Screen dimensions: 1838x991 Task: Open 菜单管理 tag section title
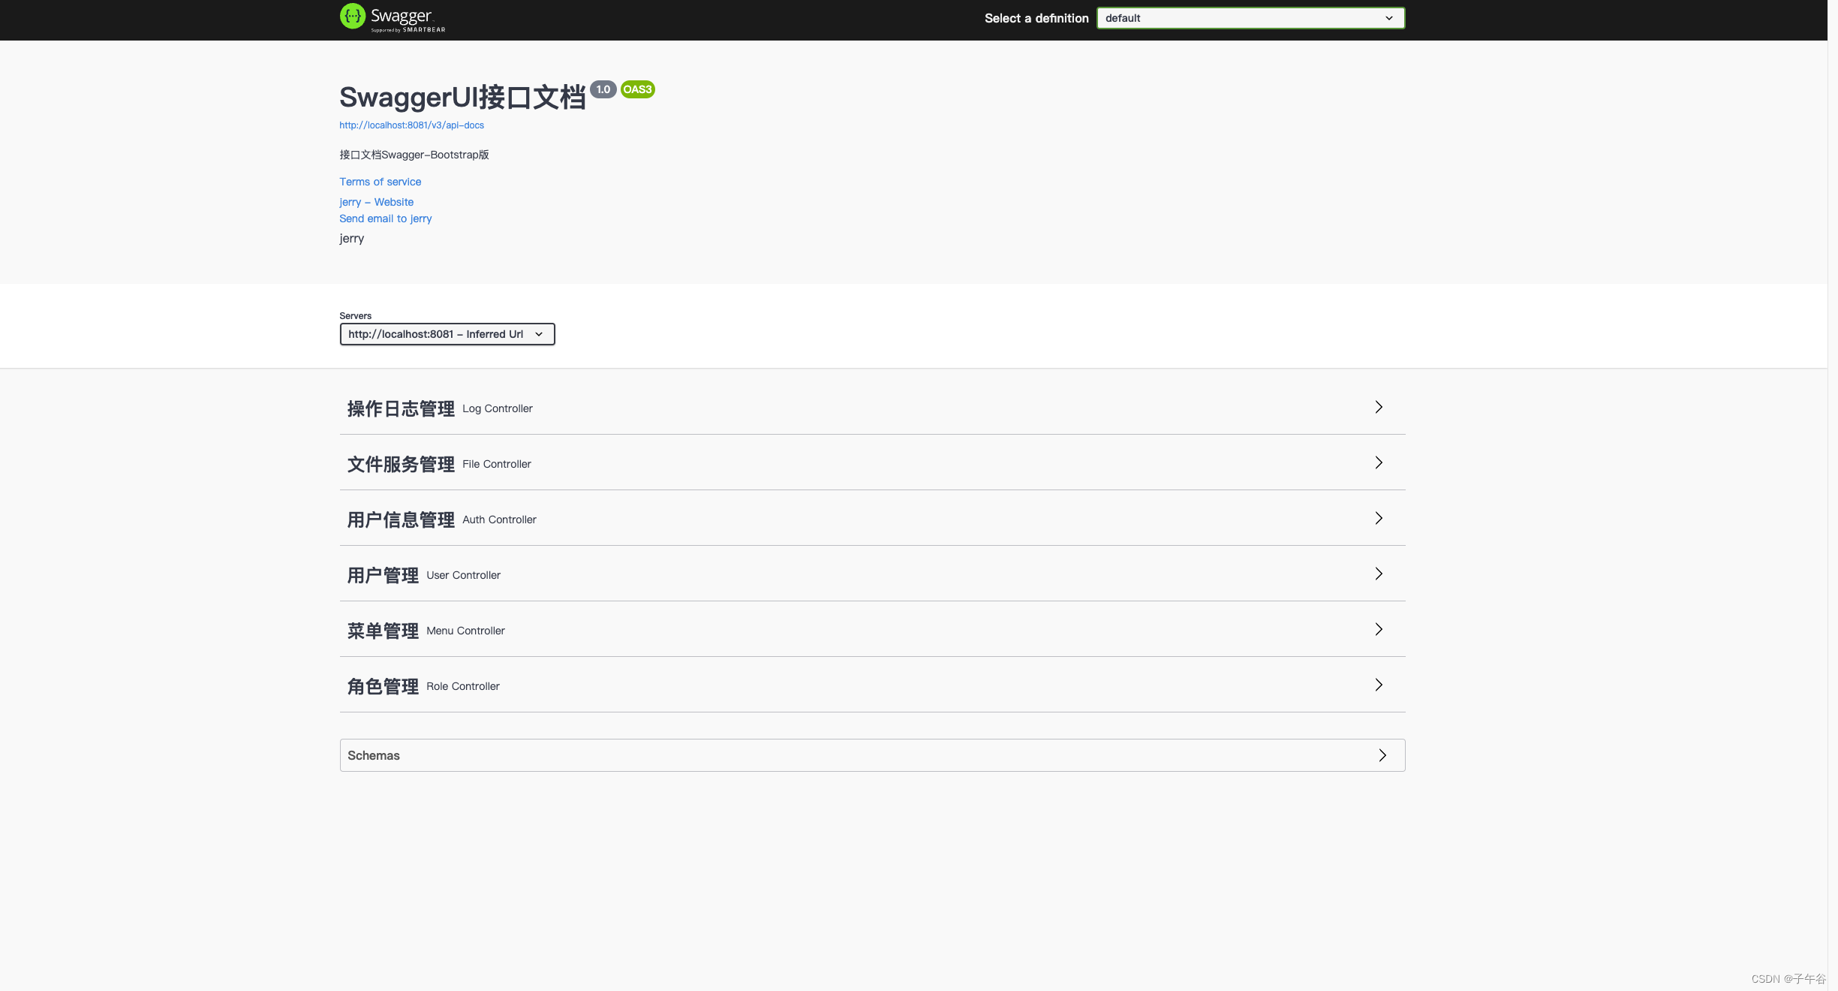tap(383, 631)
